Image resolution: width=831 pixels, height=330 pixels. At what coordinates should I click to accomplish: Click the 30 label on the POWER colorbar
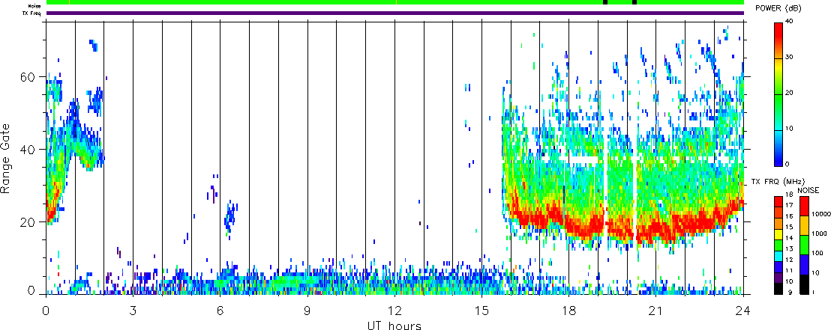(790, 58)
